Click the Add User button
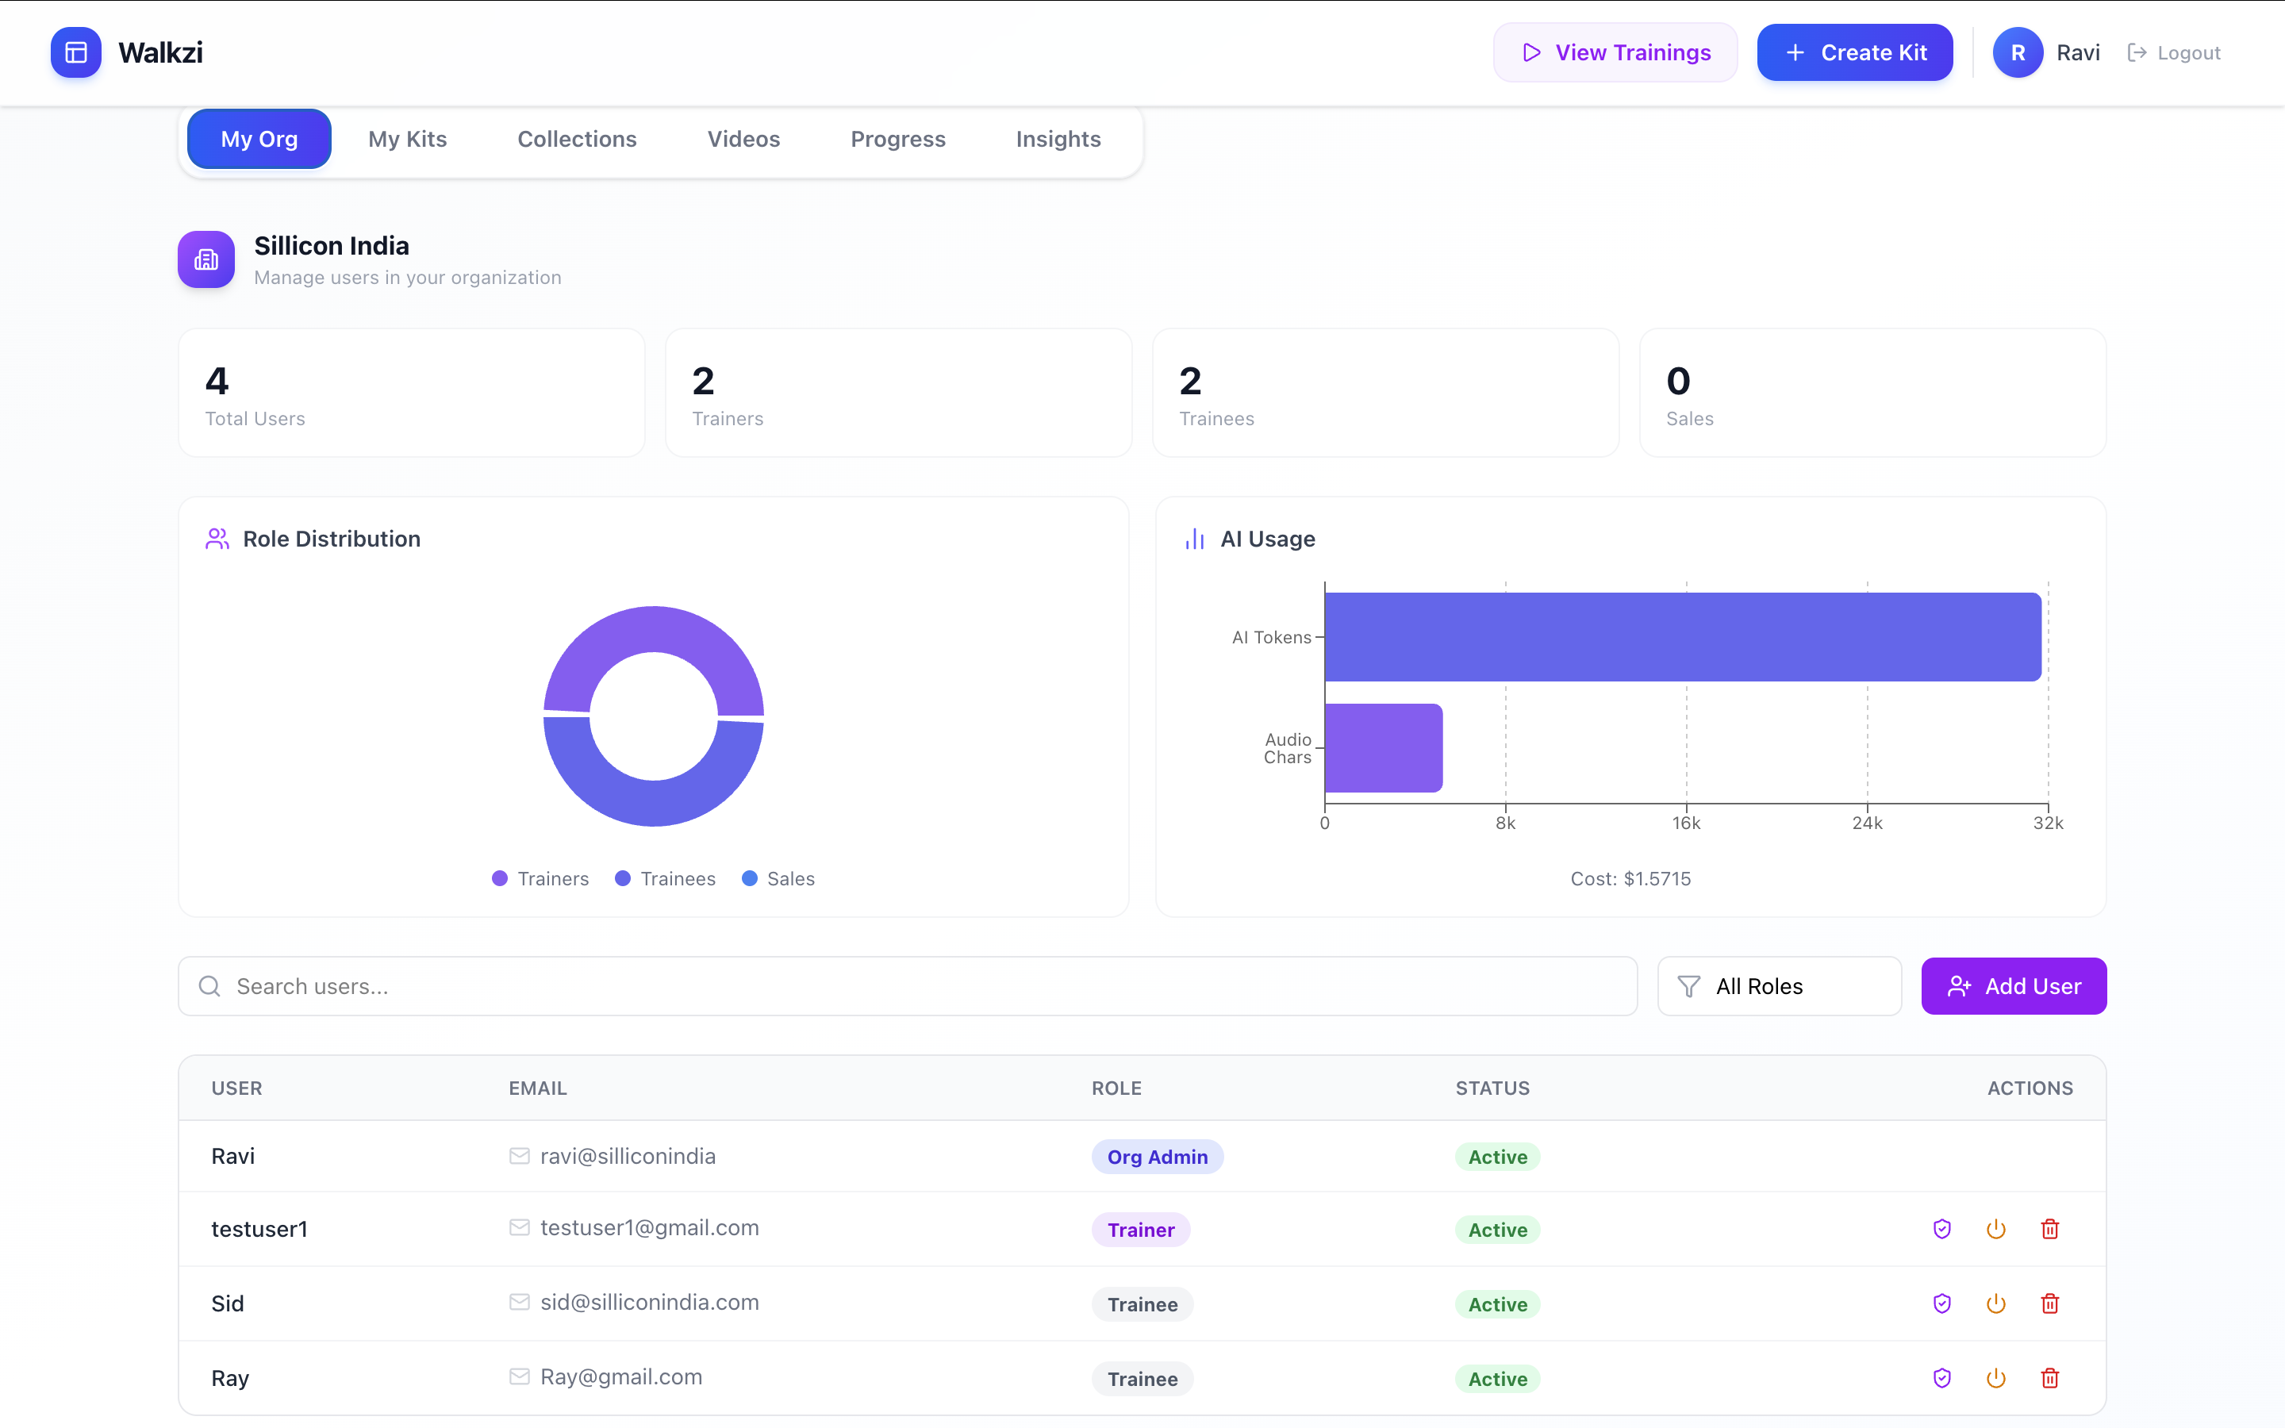The height and width of the screenshot is (1428, 2285). pos(2013,986)
